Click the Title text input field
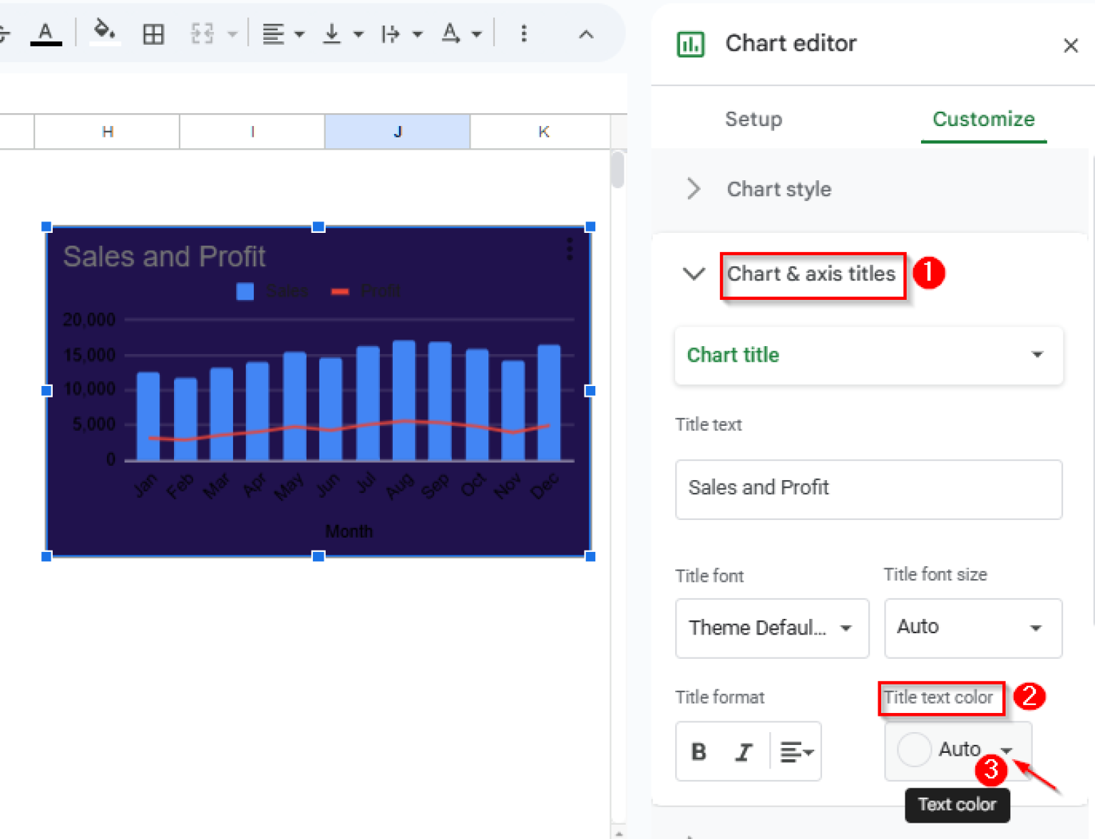 pyautogui.click(x=868, y=489)
